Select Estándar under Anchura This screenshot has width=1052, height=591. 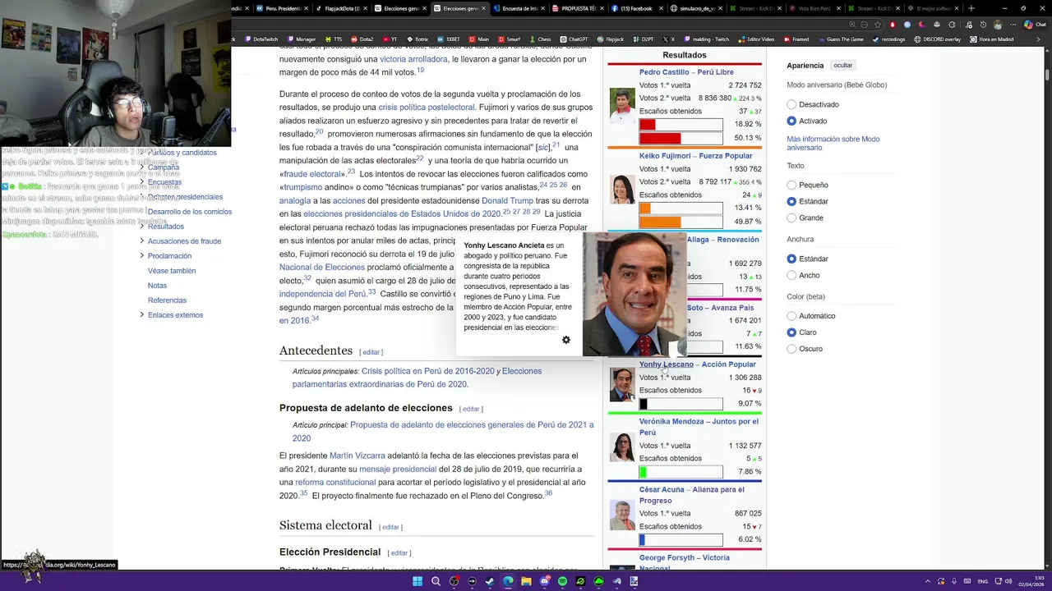pyautogui.click(x=791, y=259)
